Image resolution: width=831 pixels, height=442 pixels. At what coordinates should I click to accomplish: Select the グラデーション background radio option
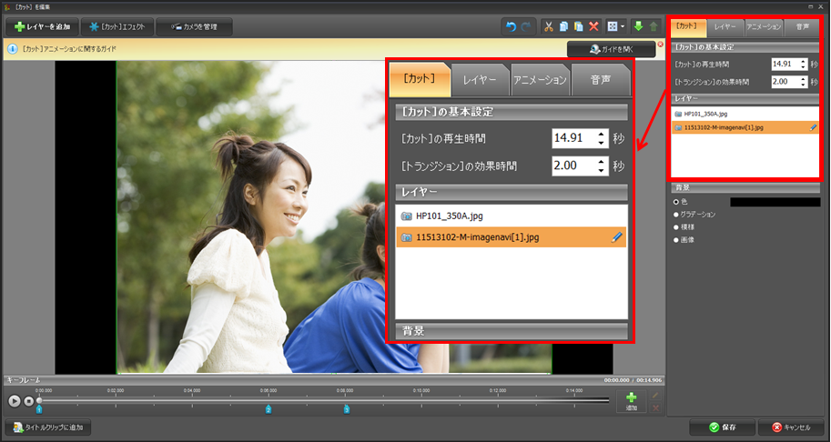coord(677,215)
